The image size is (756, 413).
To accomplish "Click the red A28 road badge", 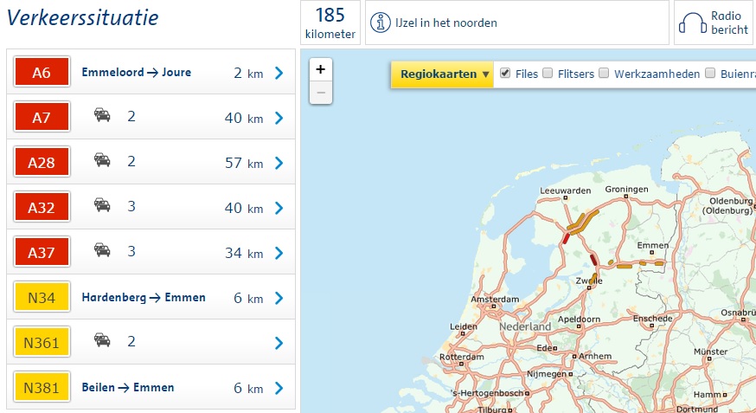I will [x=42, y=163].
